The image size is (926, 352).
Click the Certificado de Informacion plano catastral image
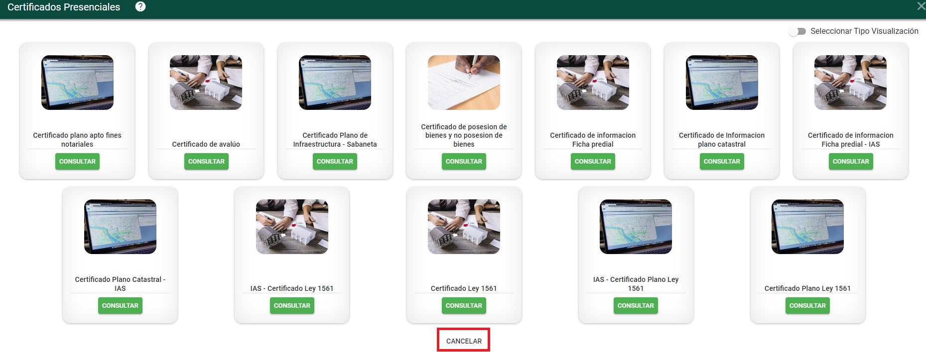pyautogui.click(x=722, y=83)
